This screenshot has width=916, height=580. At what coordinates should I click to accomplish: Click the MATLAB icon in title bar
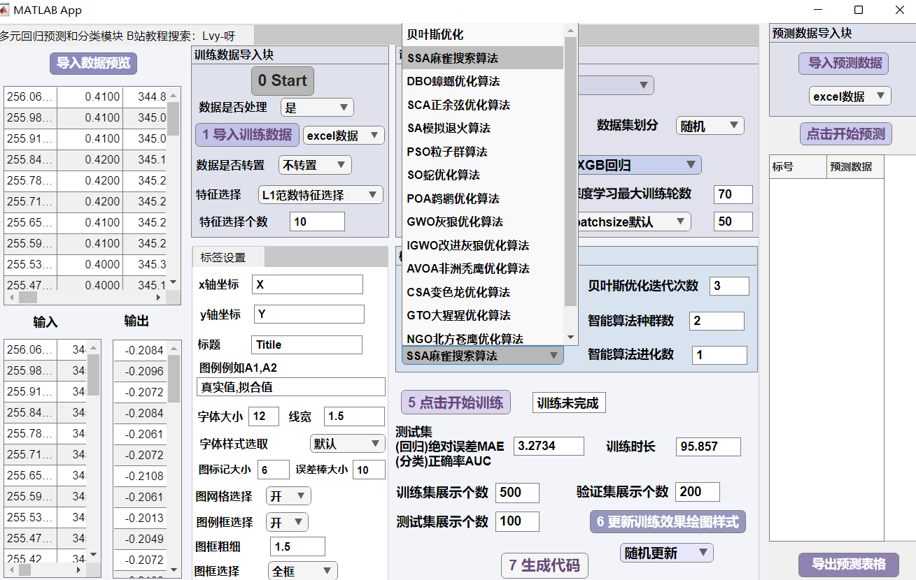(x=6, y=10)
